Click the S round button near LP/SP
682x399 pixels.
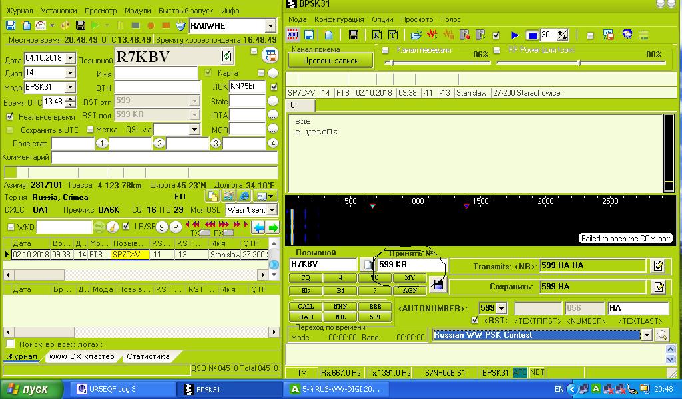tap(162, 227)
